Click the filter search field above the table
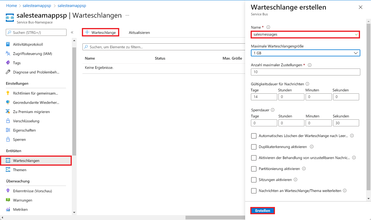This screenshot has height=220, width=371. coord(164,47)
